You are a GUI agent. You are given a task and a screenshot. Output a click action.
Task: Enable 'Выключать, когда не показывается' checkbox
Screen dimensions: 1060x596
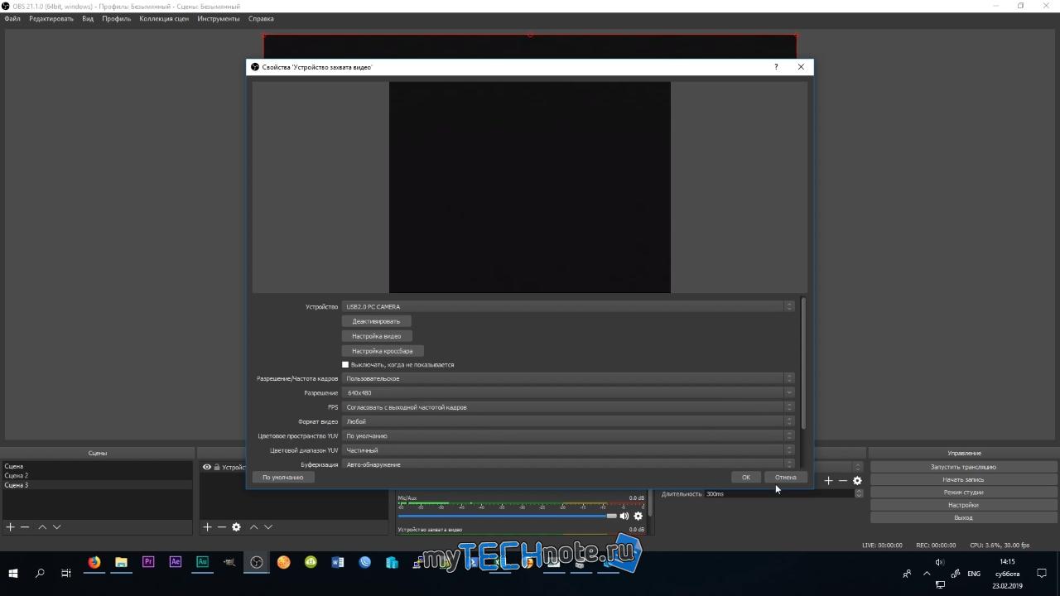(345, 365)
